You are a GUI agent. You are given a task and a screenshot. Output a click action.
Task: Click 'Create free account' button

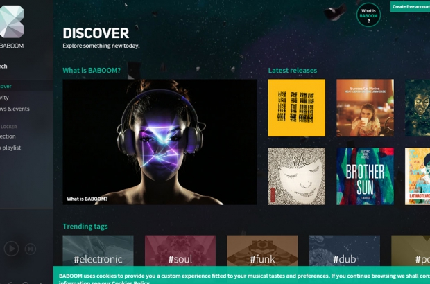coord(410,6)
